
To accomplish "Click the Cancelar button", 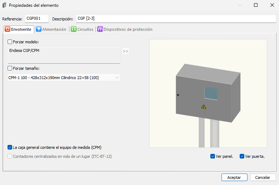I will [x=263, y=177].
